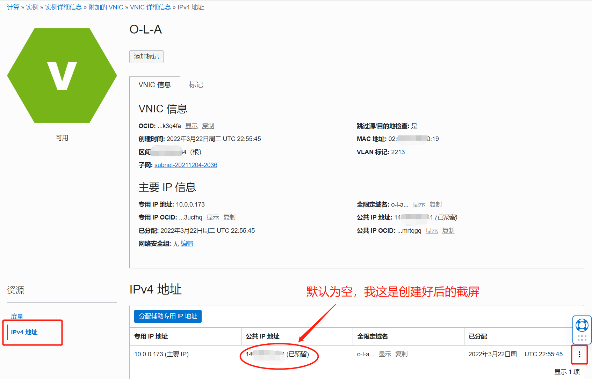Switch to the VNIC 信息 tab
Viewport: 592px width, 379px height.
pyautogui.click(x=155, y=85)
